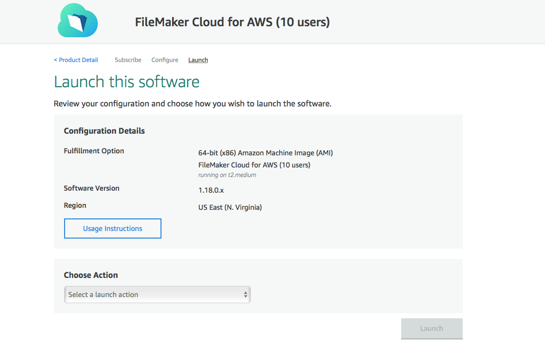Choose a launch action from the combo box
The height and width of the screenshot is (346, 545).
tap(157, 294)
